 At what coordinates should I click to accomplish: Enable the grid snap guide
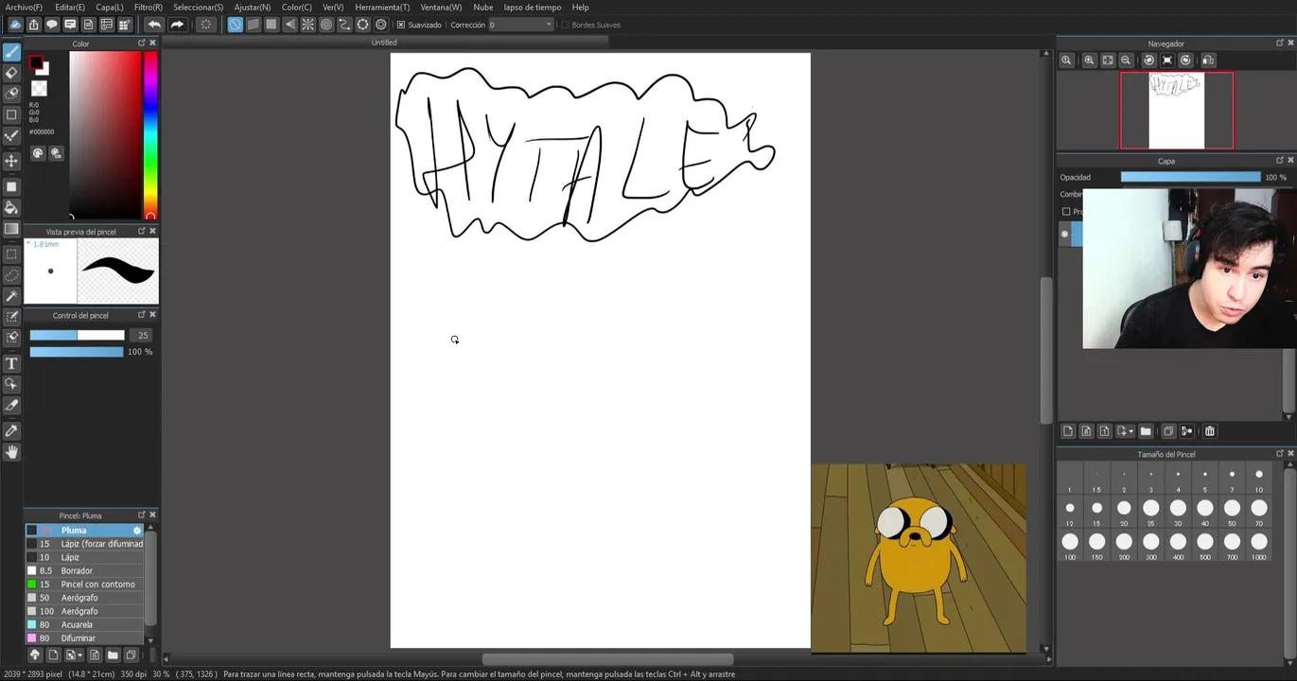(272, 25)
